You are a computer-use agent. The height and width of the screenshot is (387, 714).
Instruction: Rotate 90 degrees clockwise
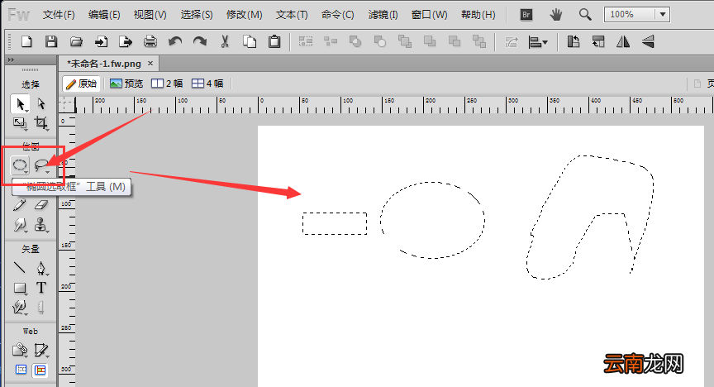[598, 42]
